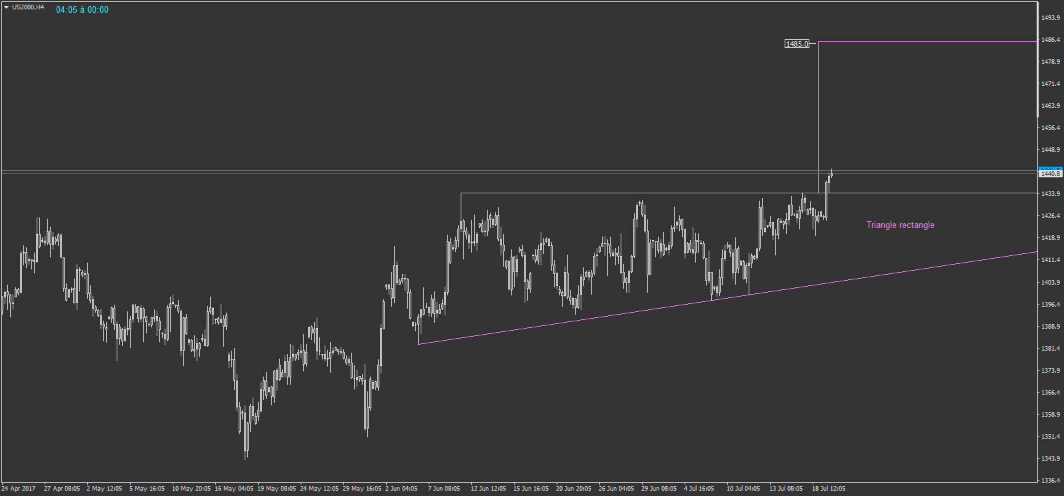
Task: Click the current price tag 1440.8
Action: coord(1051,173)
